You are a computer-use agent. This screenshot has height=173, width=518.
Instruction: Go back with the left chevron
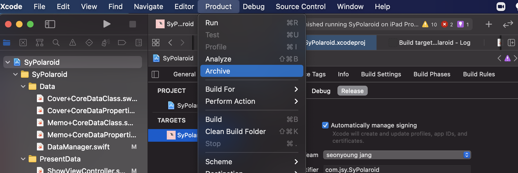[170, 43]
